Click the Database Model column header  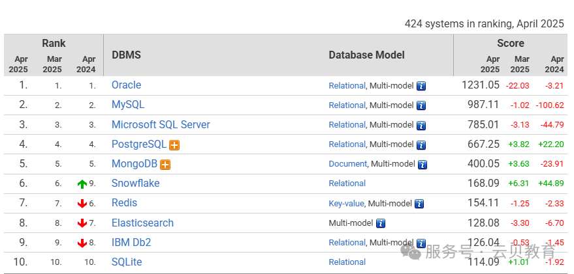tap(366, 55)
